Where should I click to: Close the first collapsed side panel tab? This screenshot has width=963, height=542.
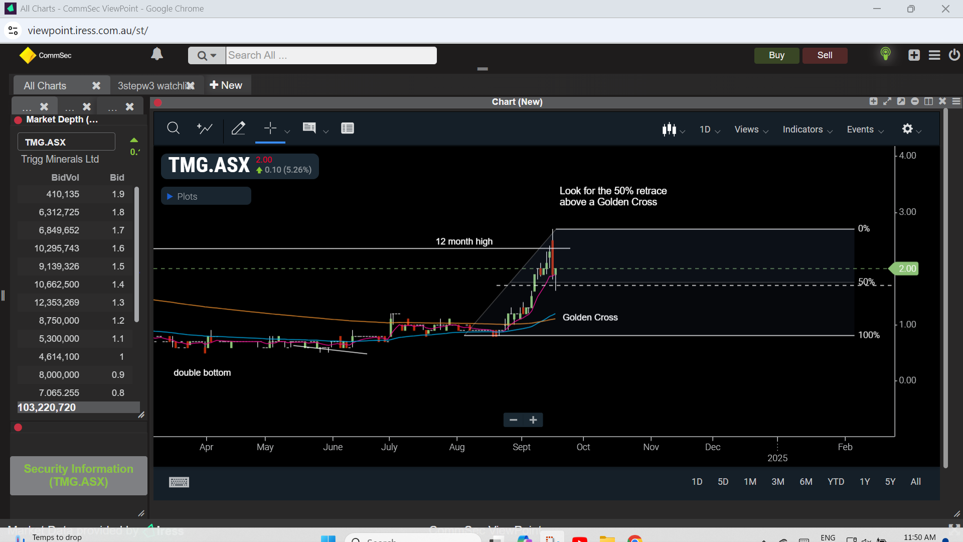coord(44,106)
